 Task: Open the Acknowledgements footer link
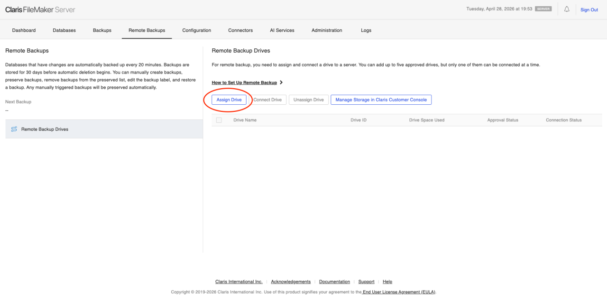click(291, 282)
